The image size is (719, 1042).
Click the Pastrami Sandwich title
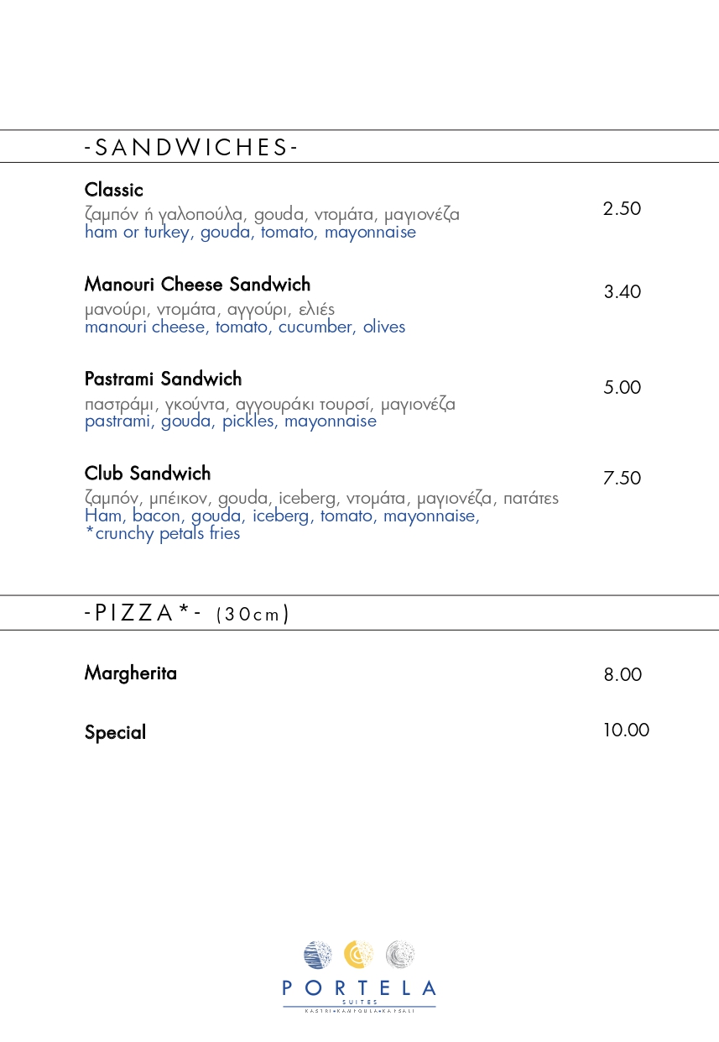163,379
